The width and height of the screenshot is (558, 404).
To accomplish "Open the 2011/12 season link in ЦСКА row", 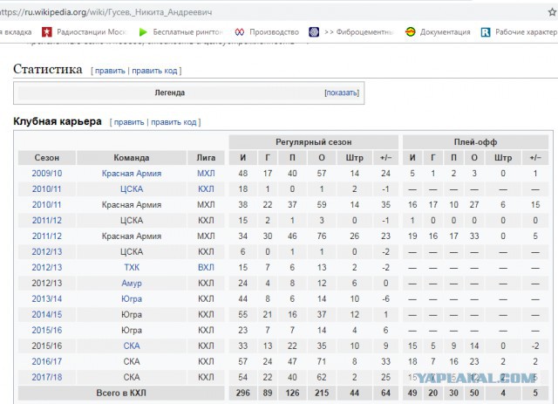I will (47, 221).
